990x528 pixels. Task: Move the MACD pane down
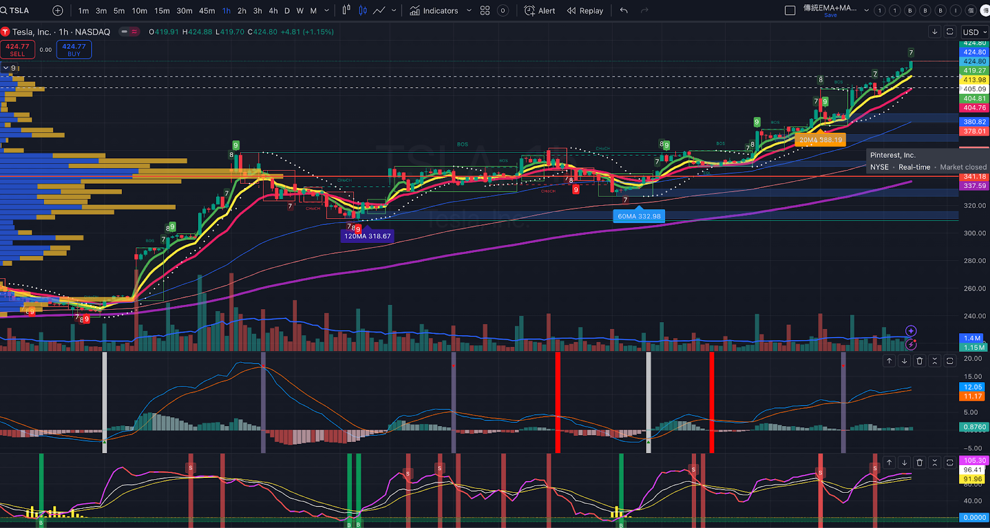coord(905,361)
